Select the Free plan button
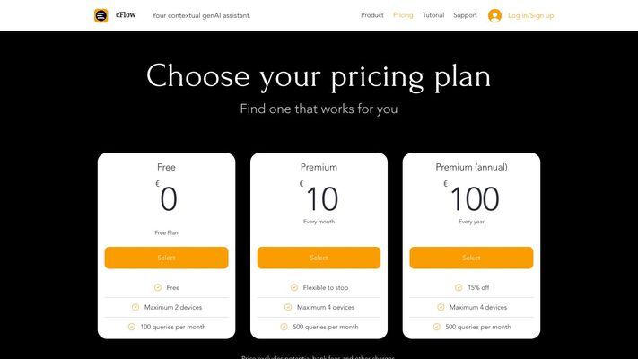Viewport: 638px width, 359px height. pyautogui.click(x=166, y=258)
